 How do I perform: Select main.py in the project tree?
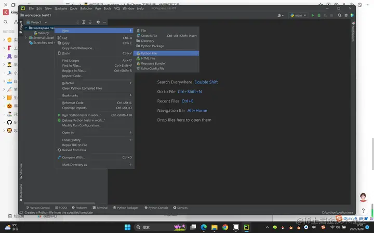[x=41, y=33]
